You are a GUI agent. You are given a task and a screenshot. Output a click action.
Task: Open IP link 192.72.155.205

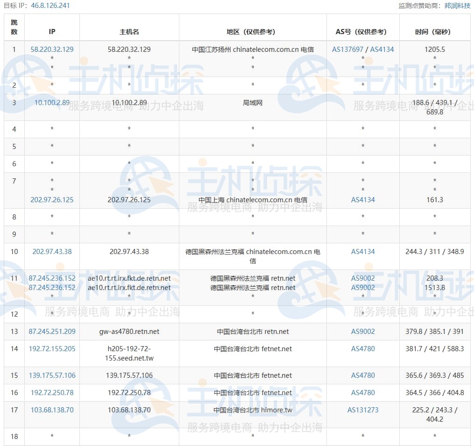pyautogui.click(x=52, y=349)
